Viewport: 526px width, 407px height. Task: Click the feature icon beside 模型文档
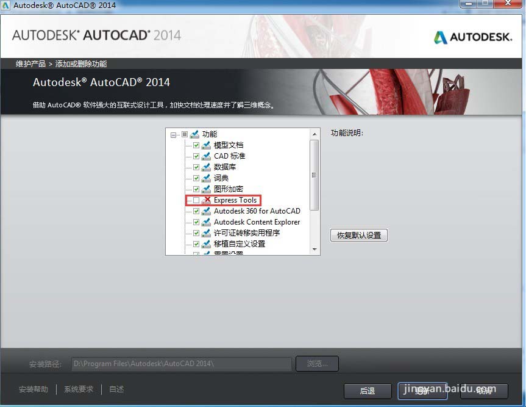[206, 145]
